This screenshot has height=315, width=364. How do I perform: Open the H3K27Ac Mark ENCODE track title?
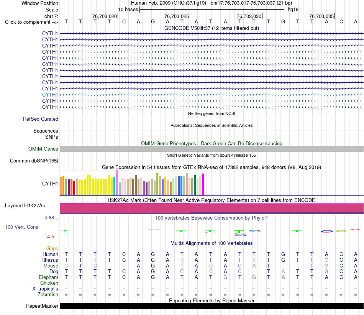point(212,200)
